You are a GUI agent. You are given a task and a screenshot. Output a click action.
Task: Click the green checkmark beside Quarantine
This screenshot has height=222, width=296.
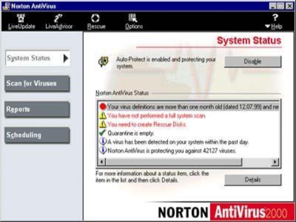click(x=102, y=133)
